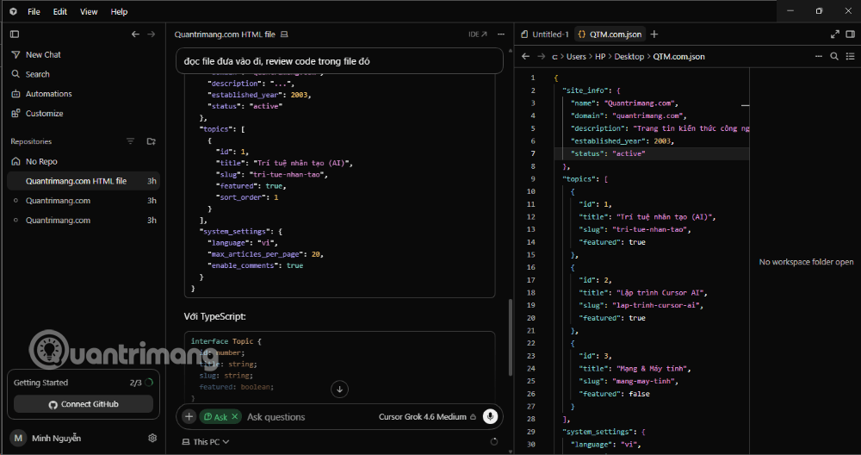Click the QTM.com.json breadcrumb segment
The height and width of the screenshot is (455, 861).
[678, 56]
